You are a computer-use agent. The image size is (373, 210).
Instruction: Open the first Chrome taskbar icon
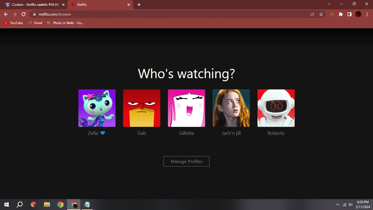point(60,205)
